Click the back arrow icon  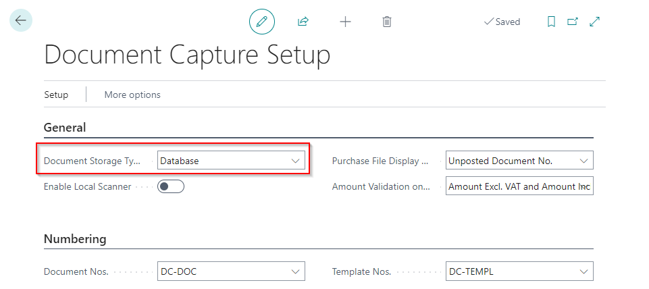pos(21,21)
